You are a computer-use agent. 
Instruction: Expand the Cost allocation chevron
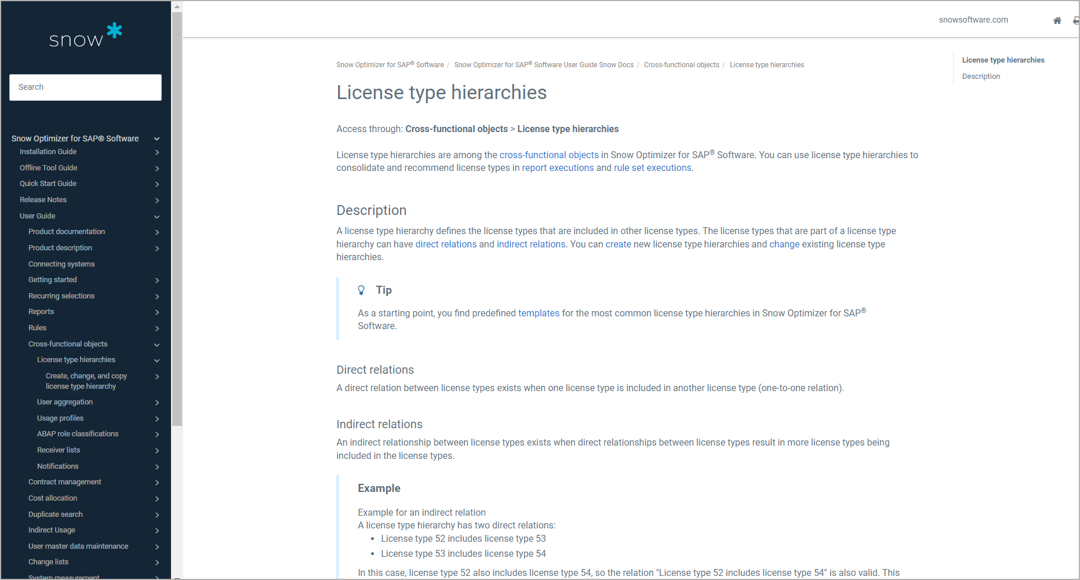point(157,499)
